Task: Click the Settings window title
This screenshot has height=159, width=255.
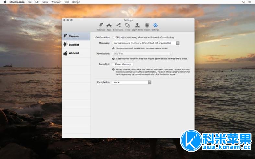Action: click(x=128, y=20)
